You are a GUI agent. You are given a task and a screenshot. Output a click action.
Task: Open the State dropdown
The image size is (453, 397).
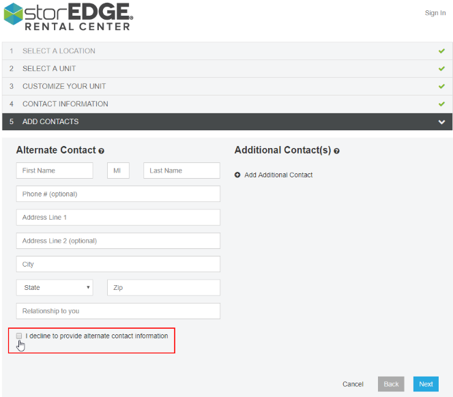pyautogui.click(x=55, y=288)
